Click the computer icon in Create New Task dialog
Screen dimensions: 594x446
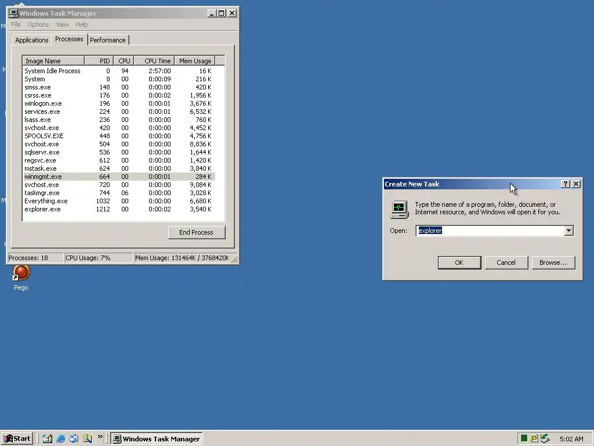tap(399, 210)
